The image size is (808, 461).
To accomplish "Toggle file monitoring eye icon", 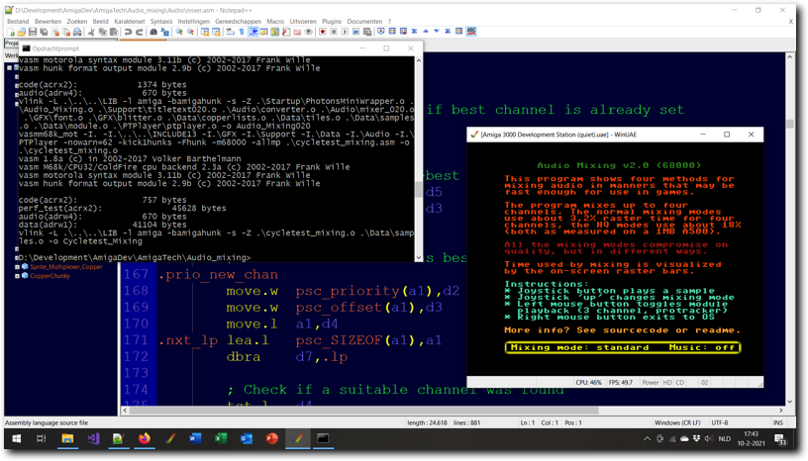I will click(308, 32).
